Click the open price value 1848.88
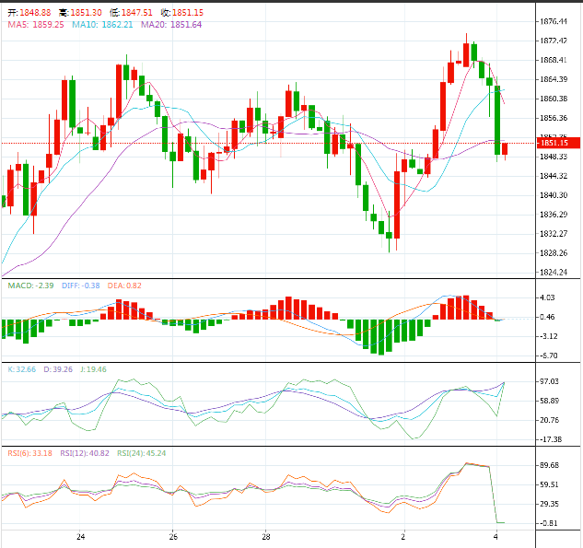This screenshot has width=583, height=548. tap(35, 13)
